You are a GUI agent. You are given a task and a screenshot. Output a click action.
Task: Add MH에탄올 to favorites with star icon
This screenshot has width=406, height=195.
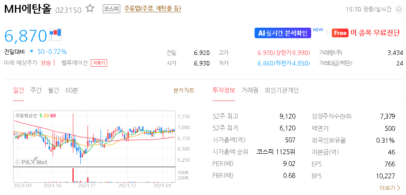point(90,9)
